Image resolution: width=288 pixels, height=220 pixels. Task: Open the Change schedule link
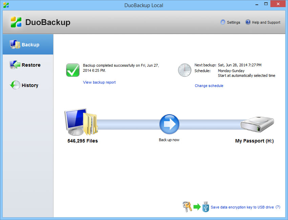[209, 86]
